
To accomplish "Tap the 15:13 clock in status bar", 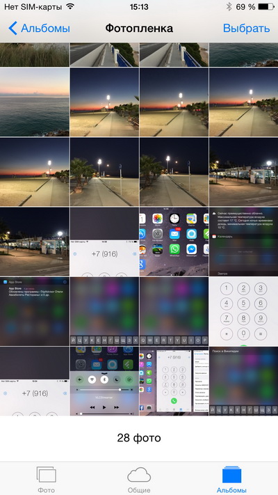I will pyautogui.click(x=139, y=7).
